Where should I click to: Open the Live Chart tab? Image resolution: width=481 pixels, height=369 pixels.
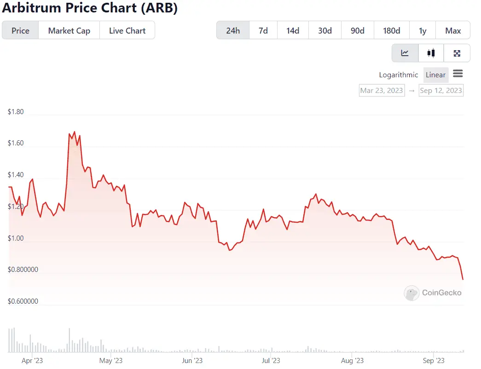[x=127, y=30]
